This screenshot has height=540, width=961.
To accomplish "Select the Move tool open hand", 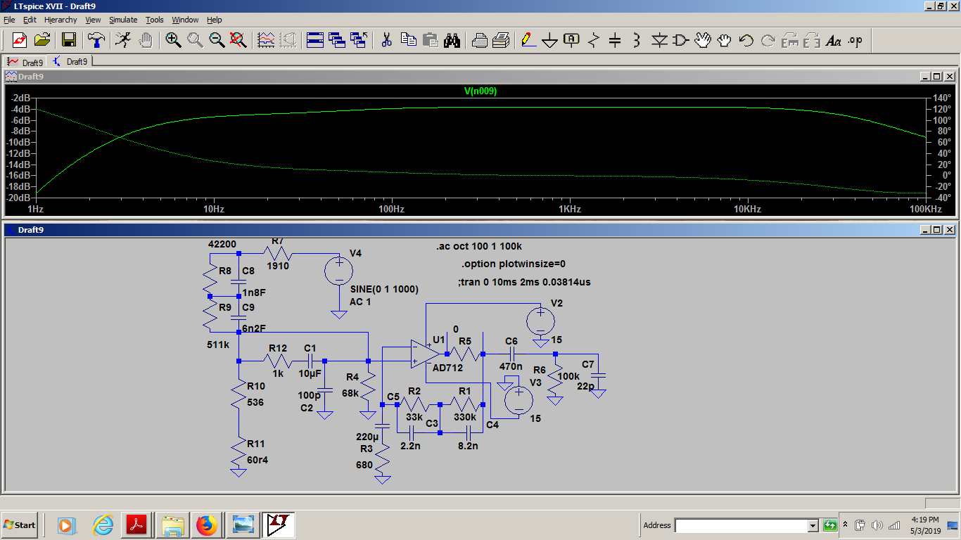I will [702, 40].
